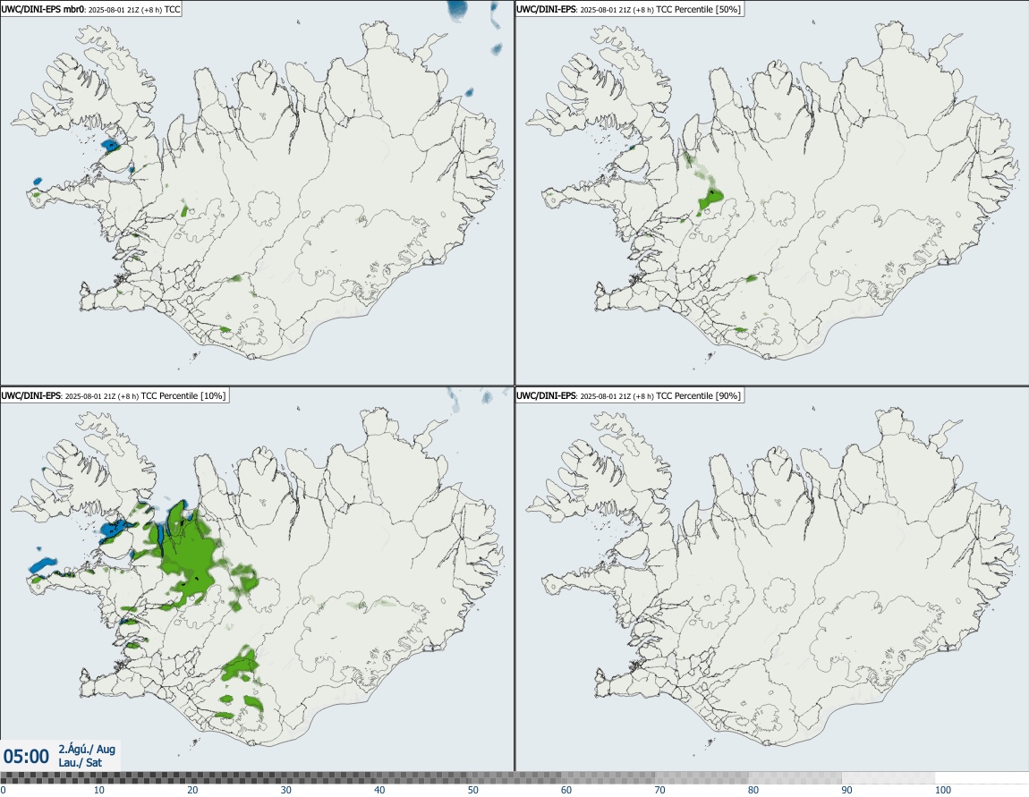Click the blue cloud patch in the mbr0 map's top-right corner

[x=457, y=9]
